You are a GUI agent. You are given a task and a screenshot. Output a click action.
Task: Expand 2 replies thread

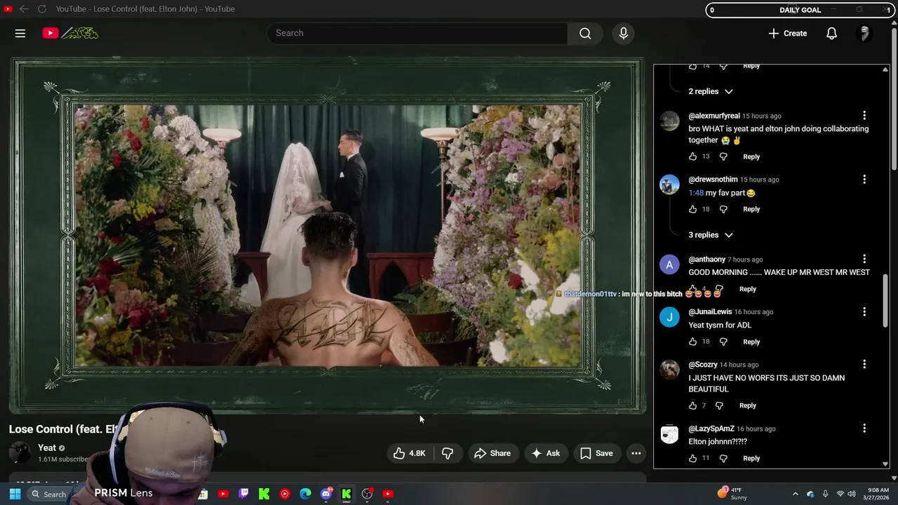point(710,91)
